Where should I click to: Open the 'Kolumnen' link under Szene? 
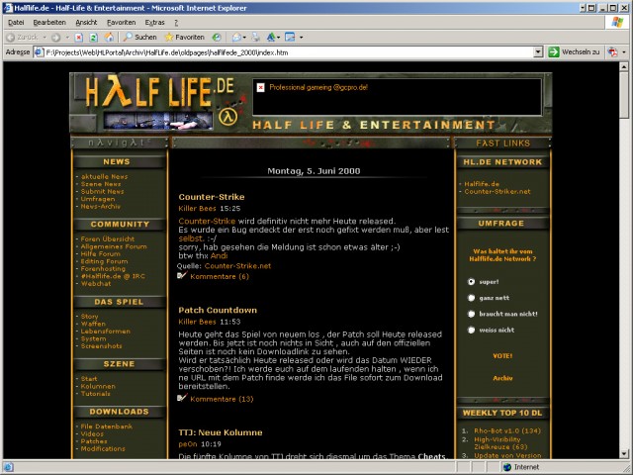point(98,386)
